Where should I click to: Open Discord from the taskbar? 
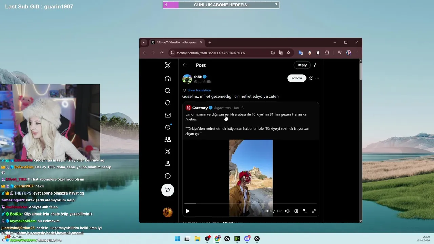coord(247,239)
